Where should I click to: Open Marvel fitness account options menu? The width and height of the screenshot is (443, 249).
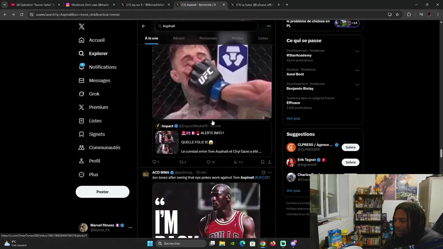[x=130, y=228]
